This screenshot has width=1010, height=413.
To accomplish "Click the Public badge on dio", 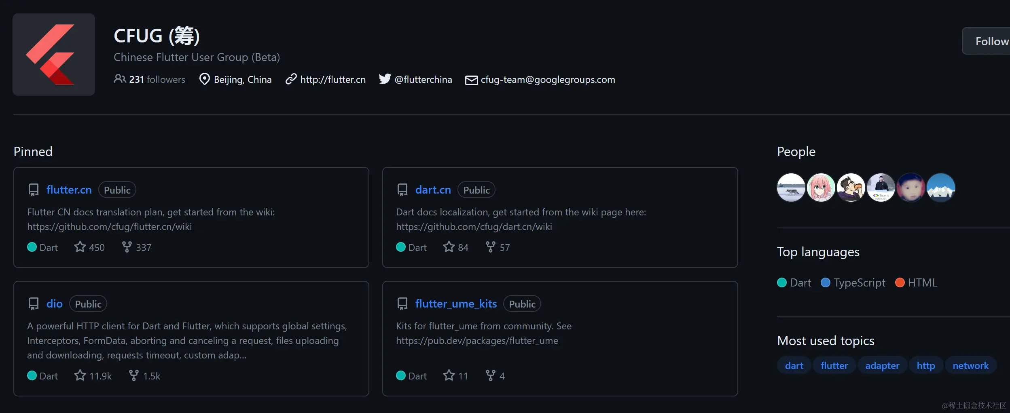I will 88,304.
